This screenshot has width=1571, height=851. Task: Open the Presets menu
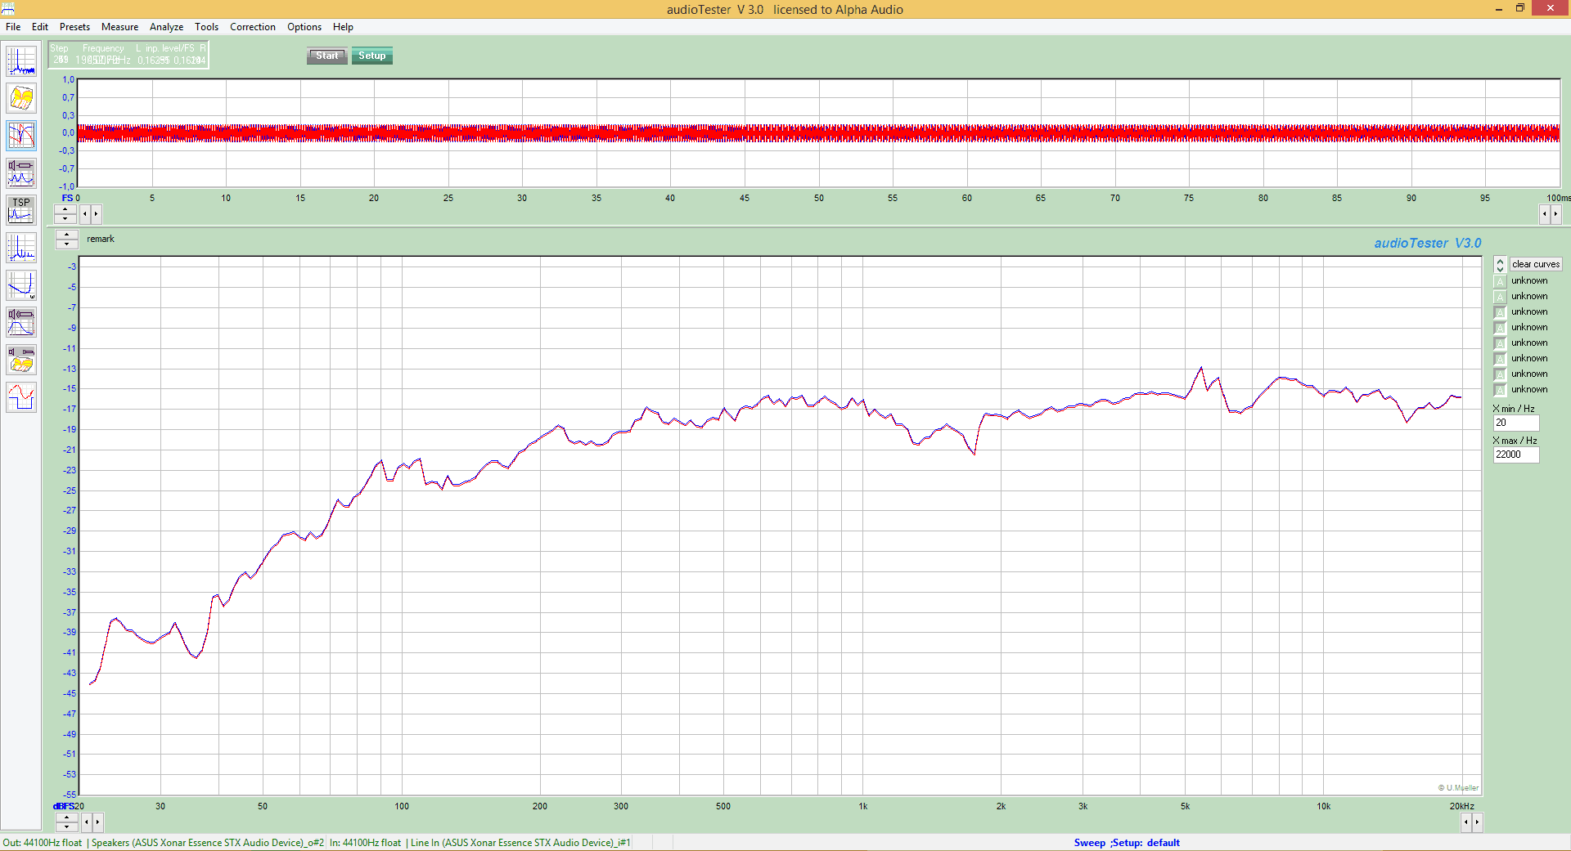(74, 27)
